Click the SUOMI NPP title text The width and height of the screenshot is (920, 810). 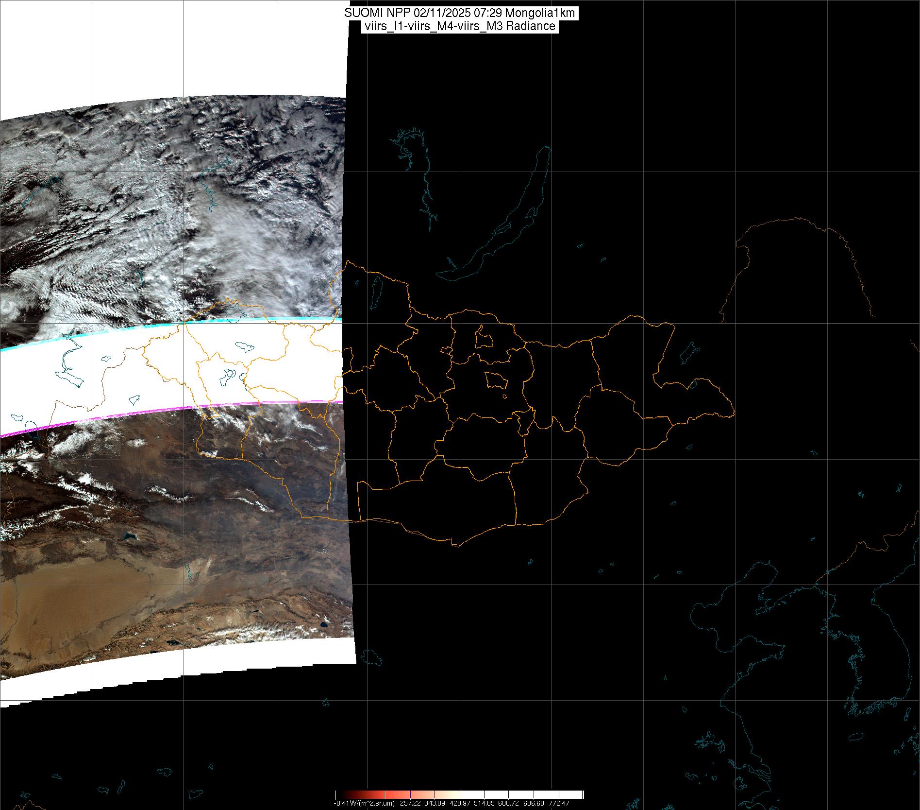pyautogui.click(x=459, y=13)
